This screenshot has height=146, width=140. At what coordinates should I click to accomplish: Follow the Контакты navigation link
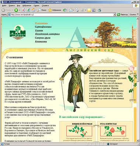pyautogui.click(x=41, y=41)
